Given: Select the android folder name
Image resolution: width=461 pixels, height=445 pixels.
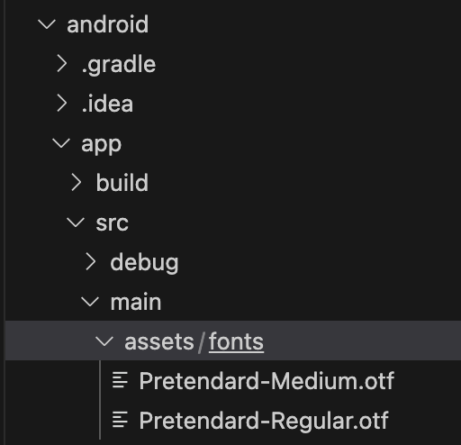Looking at the screenshot, I should click(107, 24).
